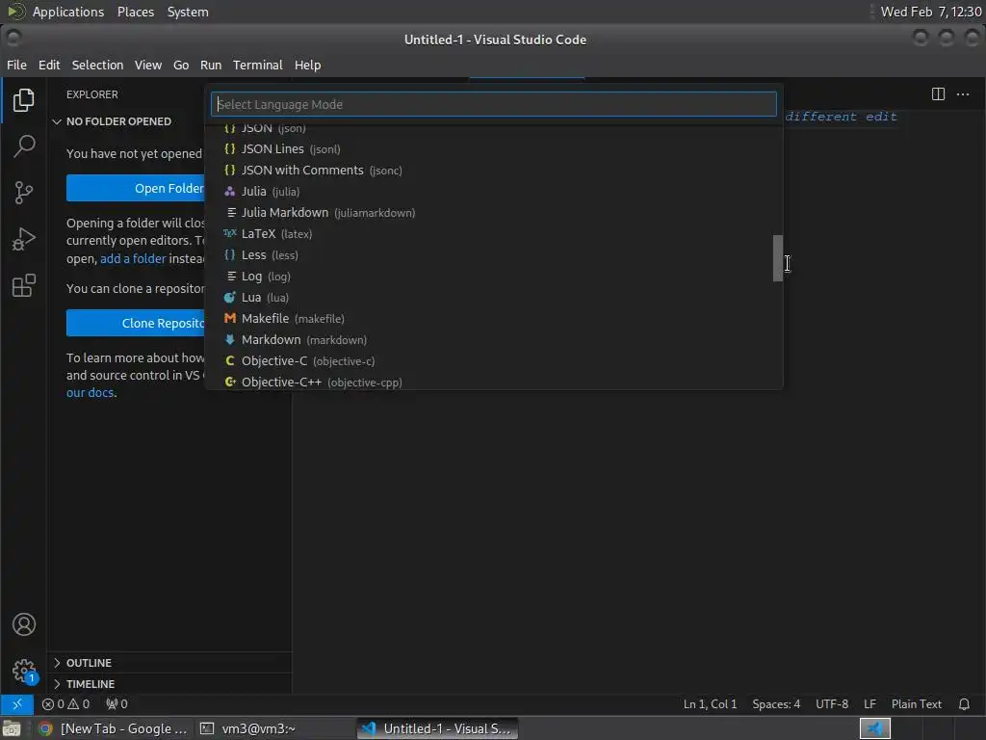Click the language list scrollbar thumb

pos(778,258)
